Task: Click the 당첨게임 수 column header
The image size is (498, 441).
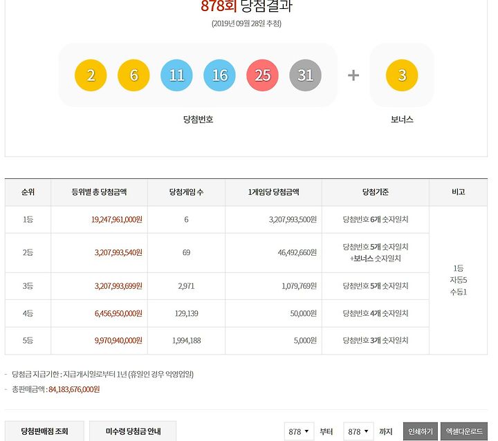Action: point(186,191)
